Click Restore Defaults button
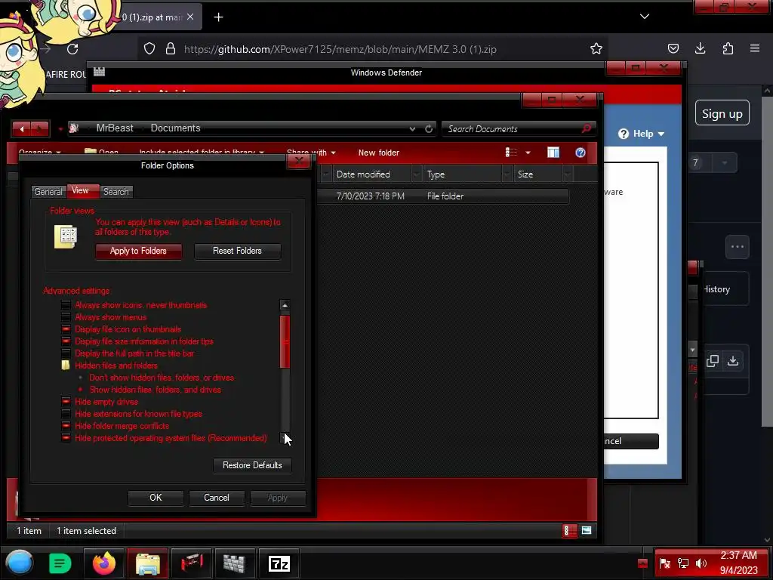The height and width of the screenshot is (580, 773). pyautogui.click(x=252, y=465)
